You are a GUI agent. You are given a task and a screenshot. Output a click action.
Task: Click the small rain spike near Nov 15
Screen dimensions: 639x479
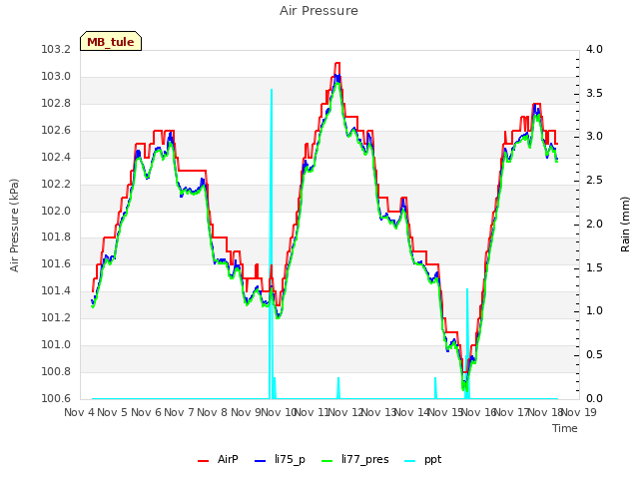tap(435, 388)
